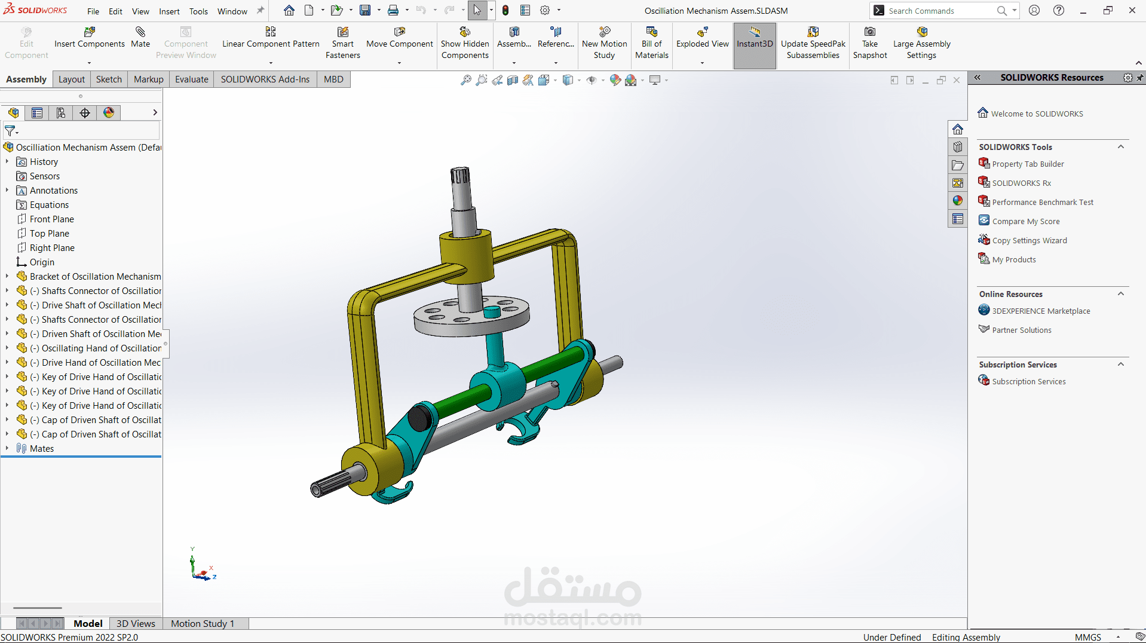
Task: Open the Save dropdown arrow
Action: pyautogui.click(x=379, y=10)
